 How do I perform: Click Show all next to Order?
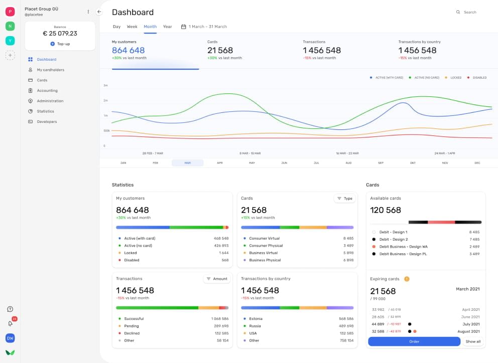coord(474,341)
